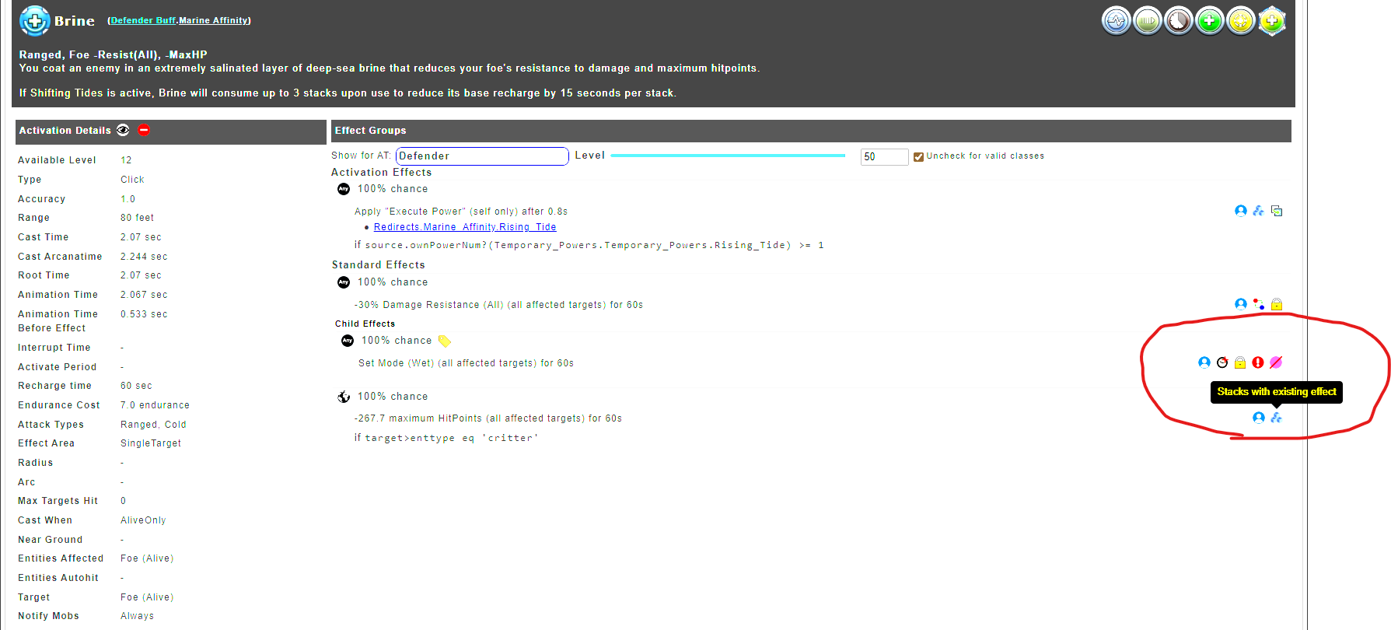Screen dimensions: 1391x630
Task: Collapse Activation Details using the red minus button
Action: pyautogui.click(x=144, y=130)
